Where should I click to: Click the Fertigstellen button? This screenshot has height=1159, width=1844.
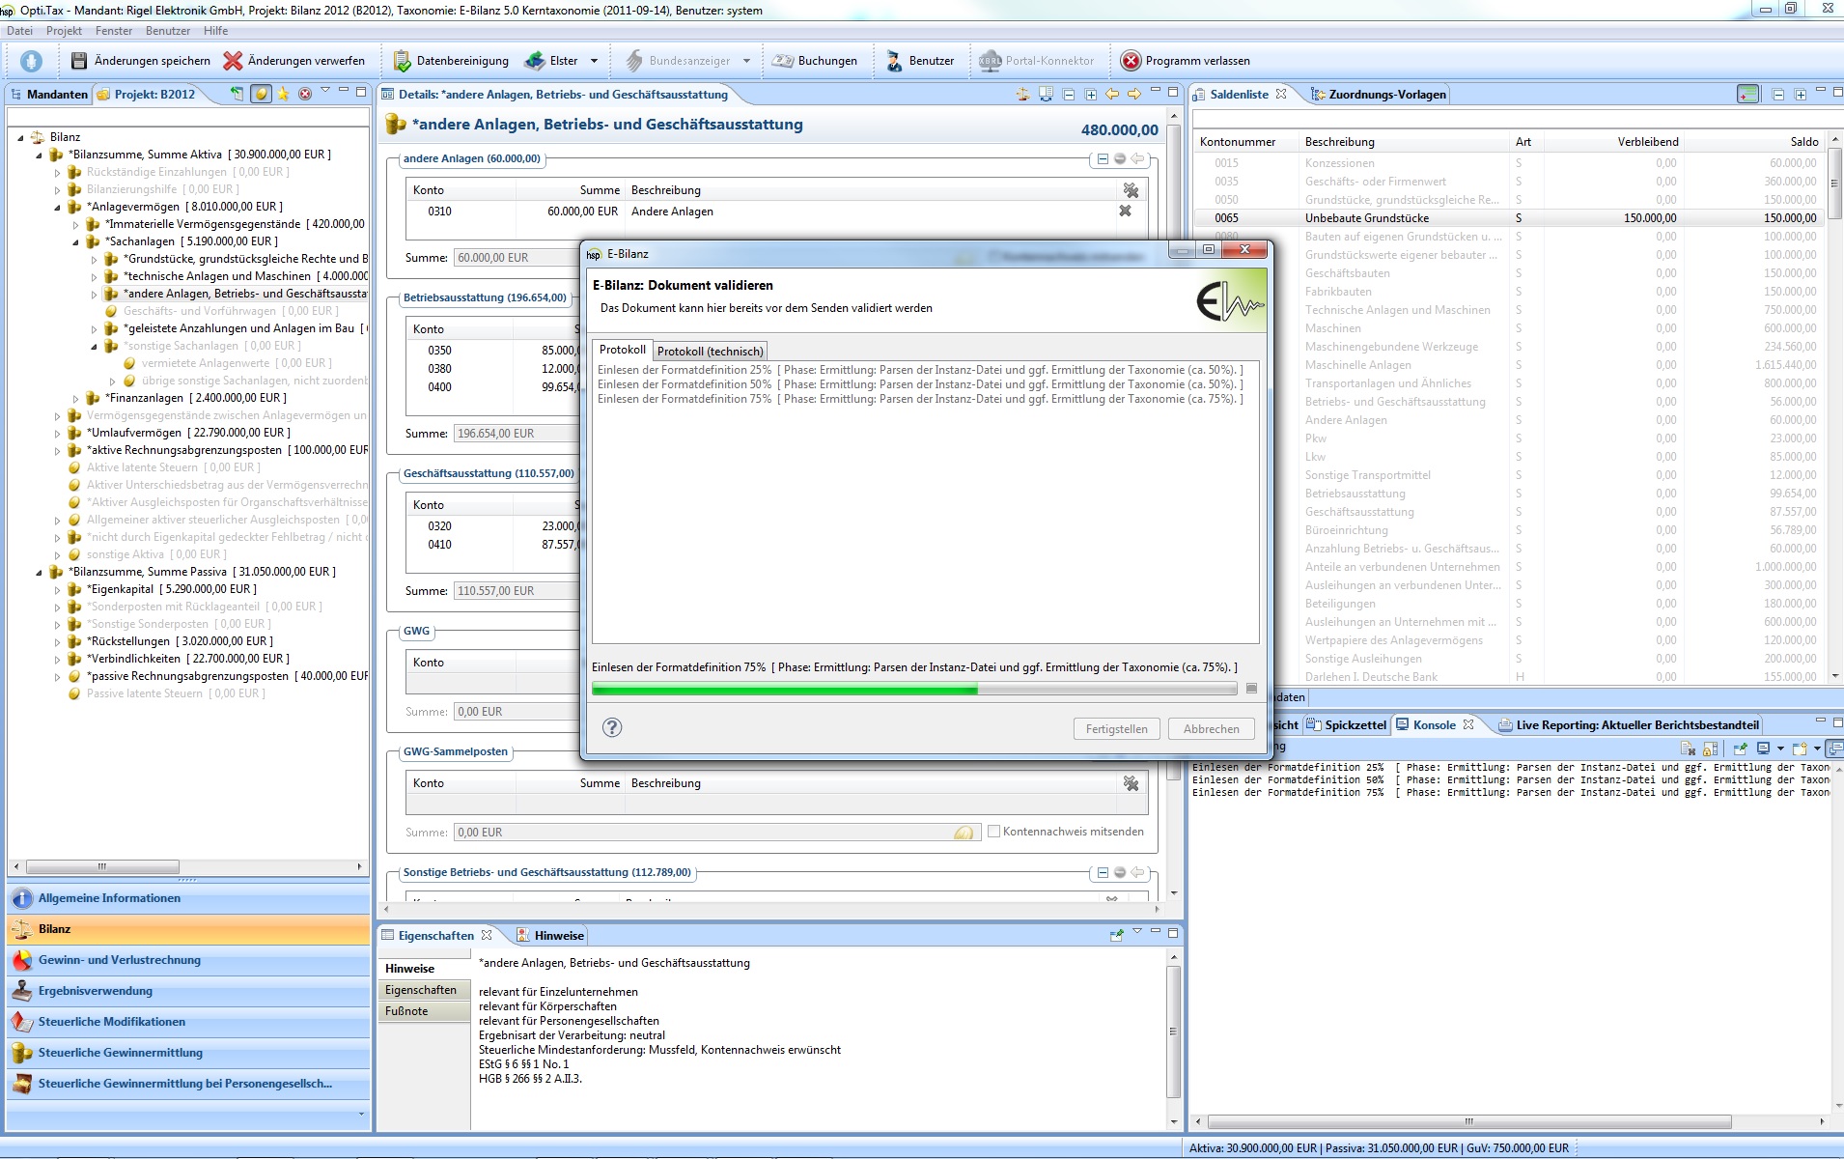pos(1116,729)
